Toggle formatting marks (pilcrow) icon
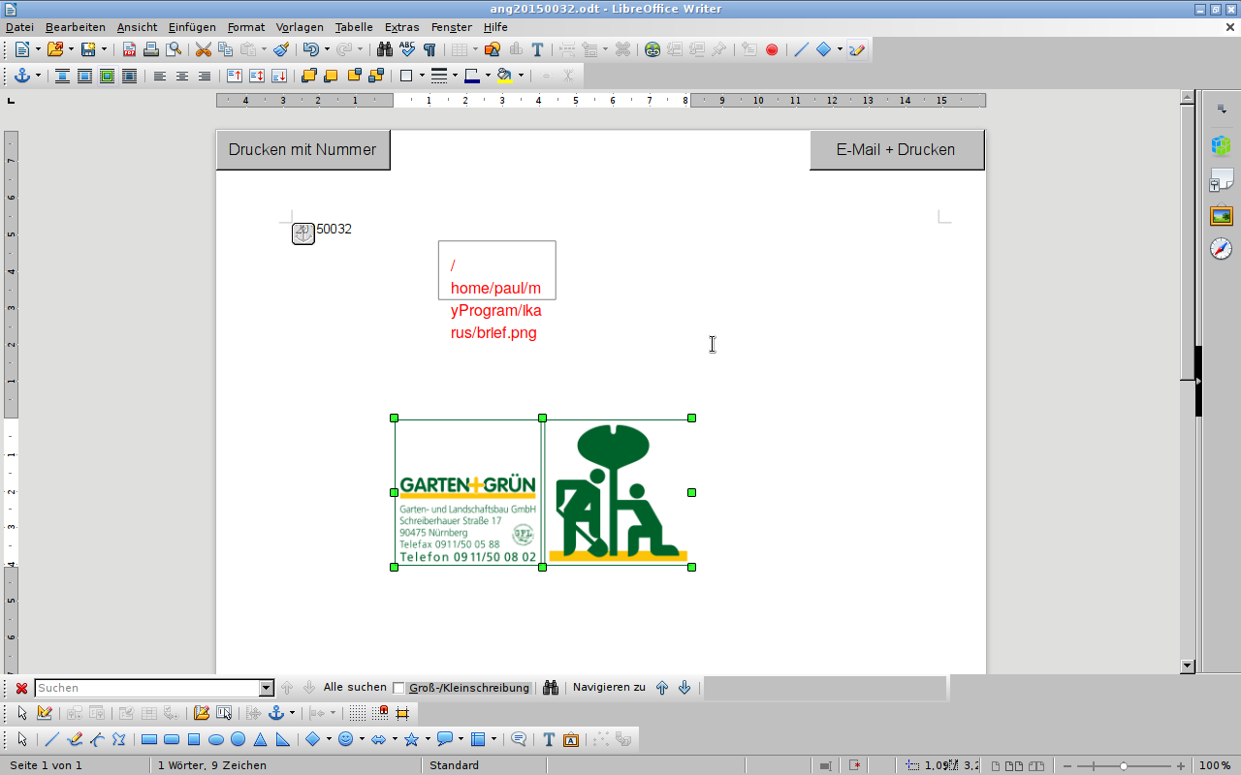 tap(430, 49)
